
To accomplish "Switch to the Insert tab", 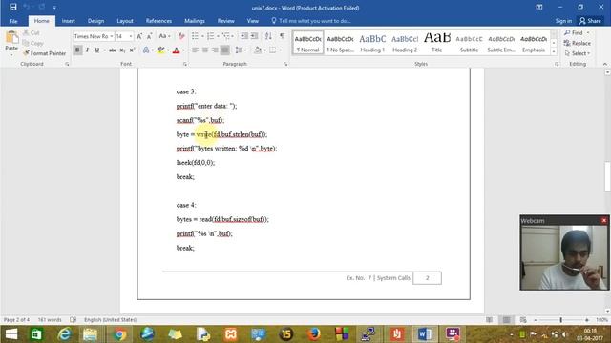I will tap(68, 21).
